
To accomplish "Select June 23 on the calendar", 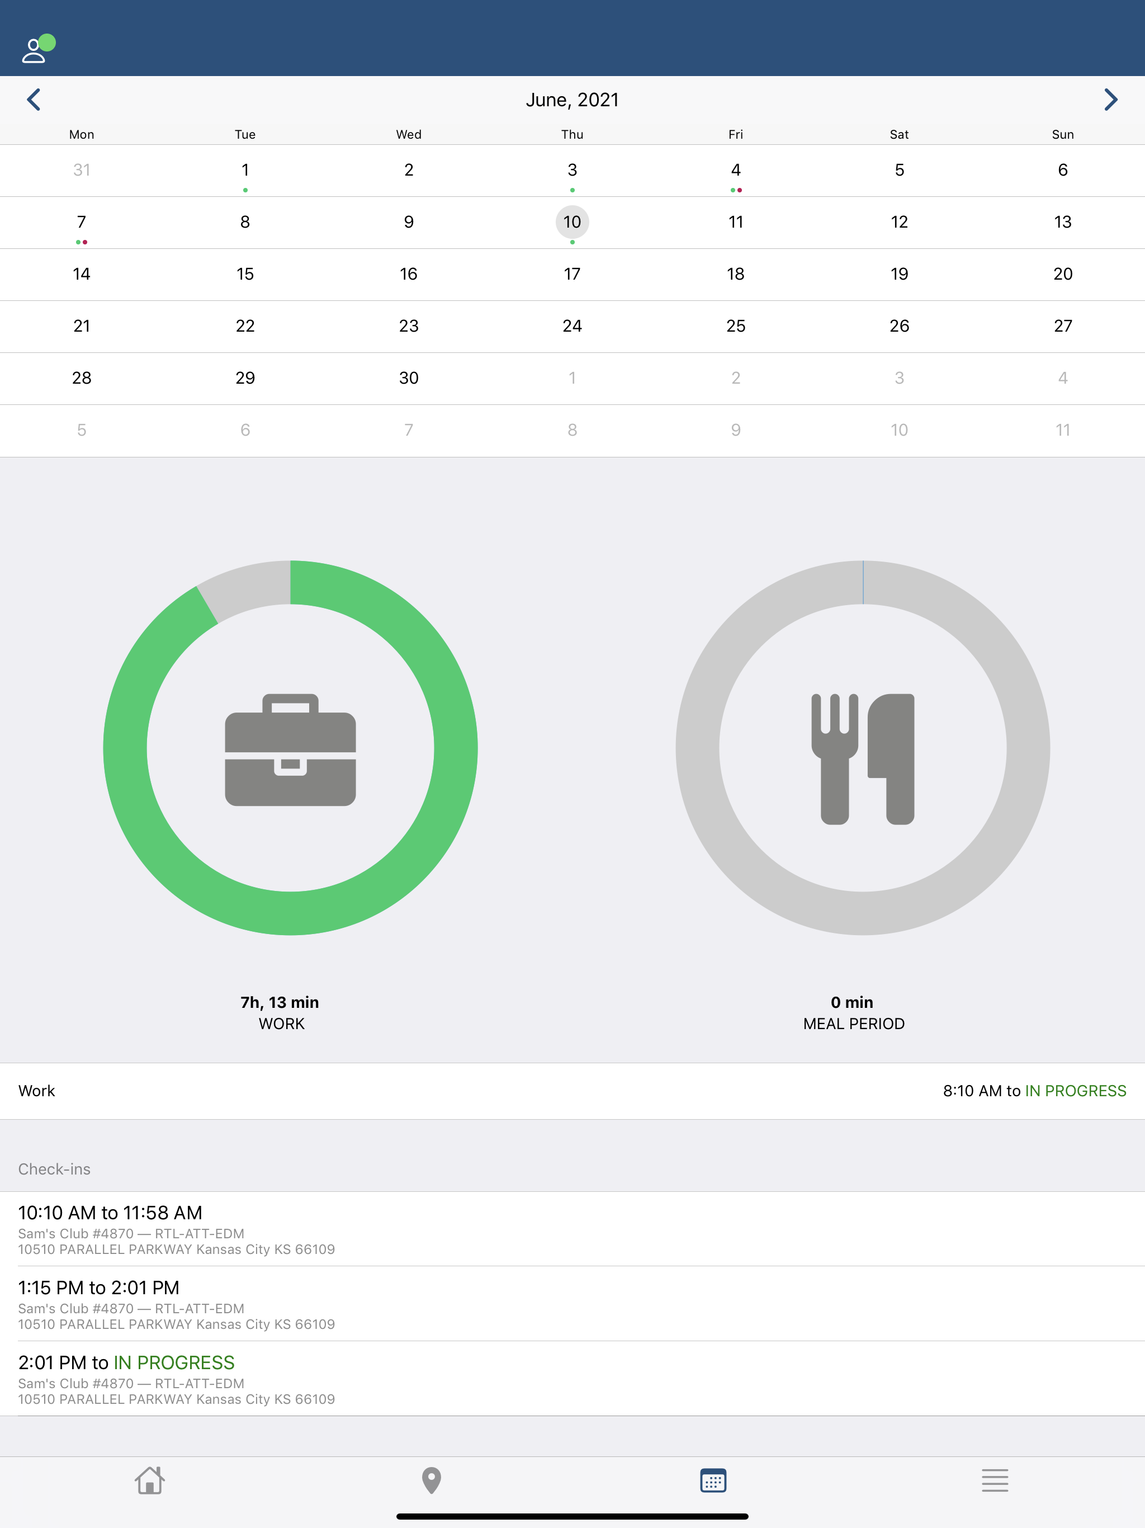I will (x=409, y=326).
